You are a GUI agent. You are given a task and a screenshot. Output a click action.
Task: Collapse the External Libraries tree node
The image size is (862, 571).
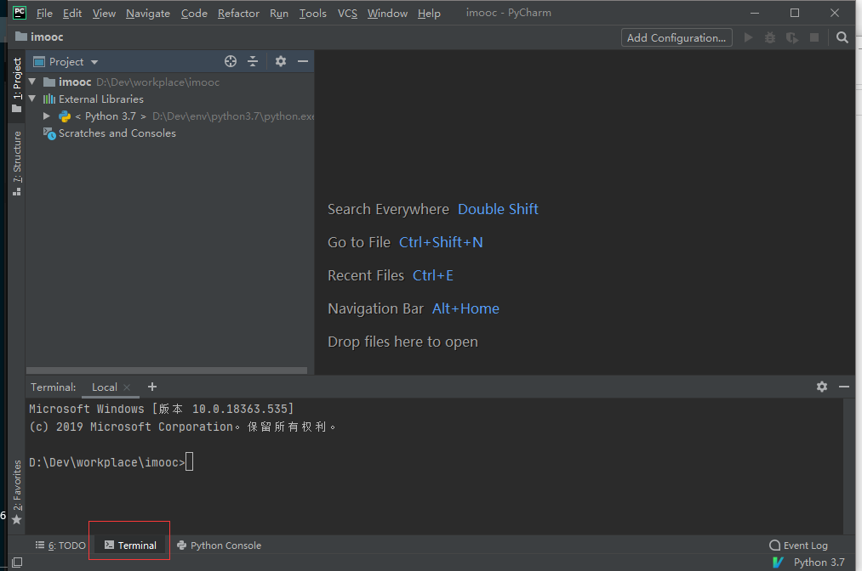point(32,99)
